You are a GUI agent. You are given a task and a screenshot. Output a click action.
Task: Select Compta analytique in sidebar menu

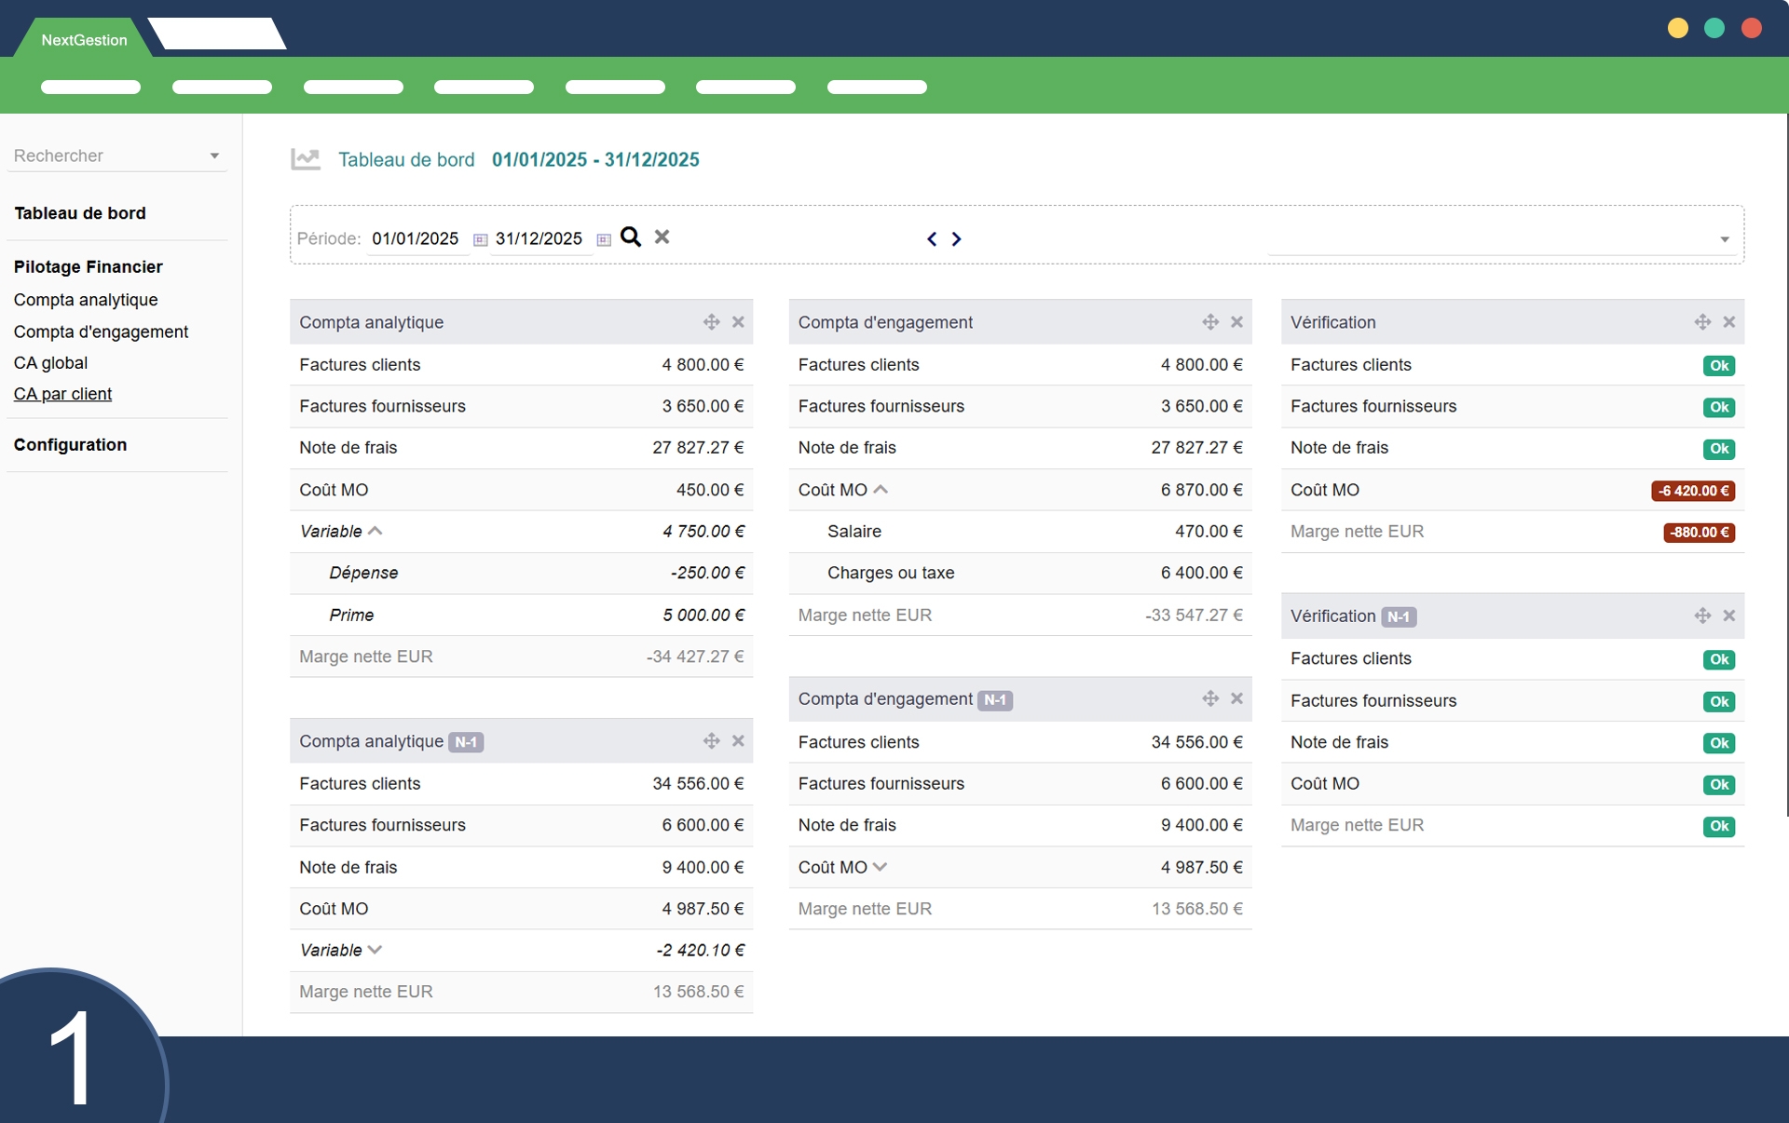86,300
